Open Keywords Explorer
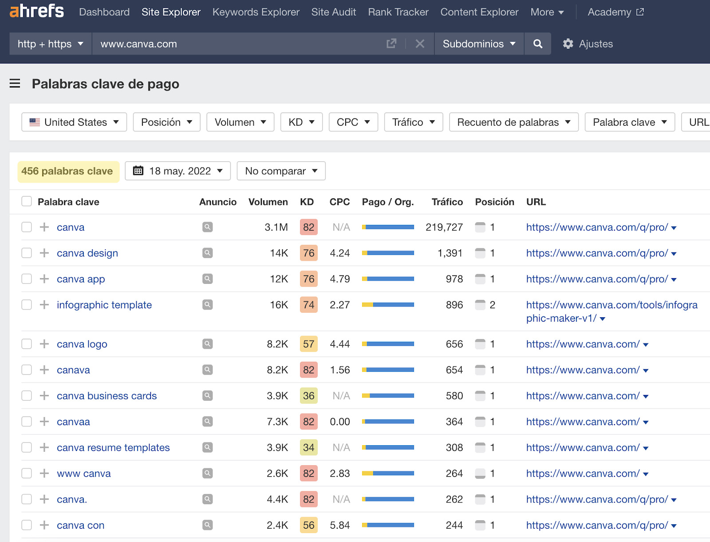 coord(256,12)
